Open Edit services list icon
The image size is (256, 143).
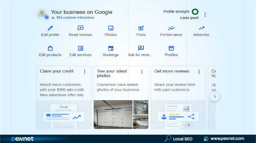(x=80, y=48)
